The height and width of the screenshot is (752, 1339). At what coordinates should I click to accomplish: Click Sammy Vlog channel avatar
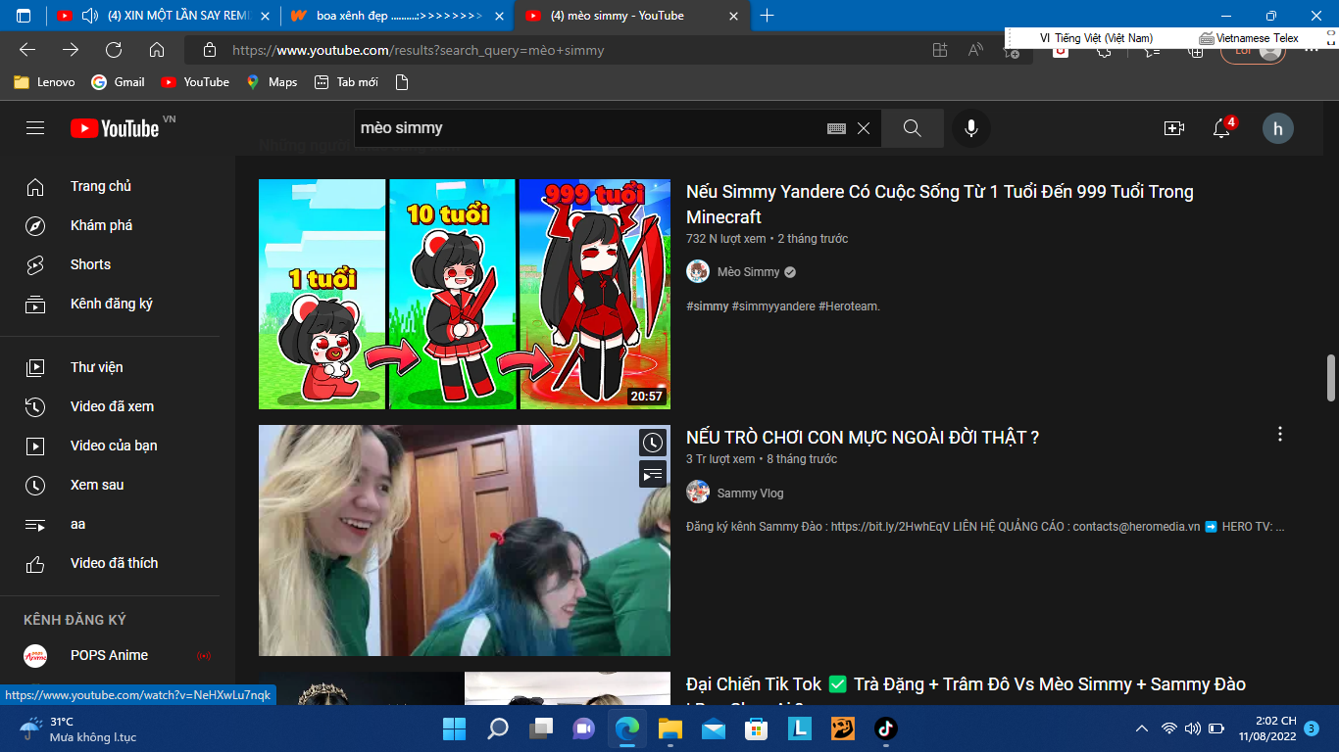pos(698,493)
